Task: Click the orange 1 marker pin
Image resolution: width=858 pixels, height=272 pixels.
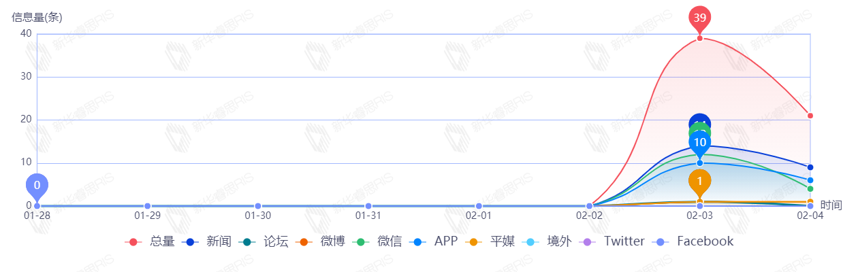Action: 699,182
